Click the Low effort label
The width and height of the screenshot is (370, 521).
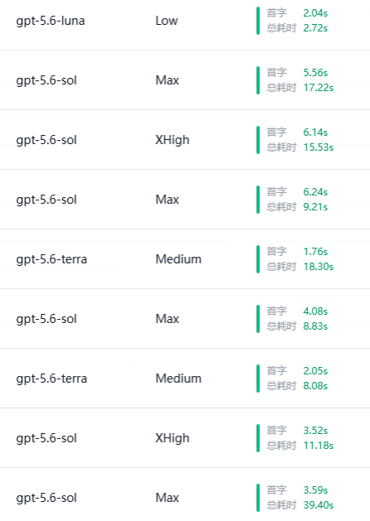[166, 21]
